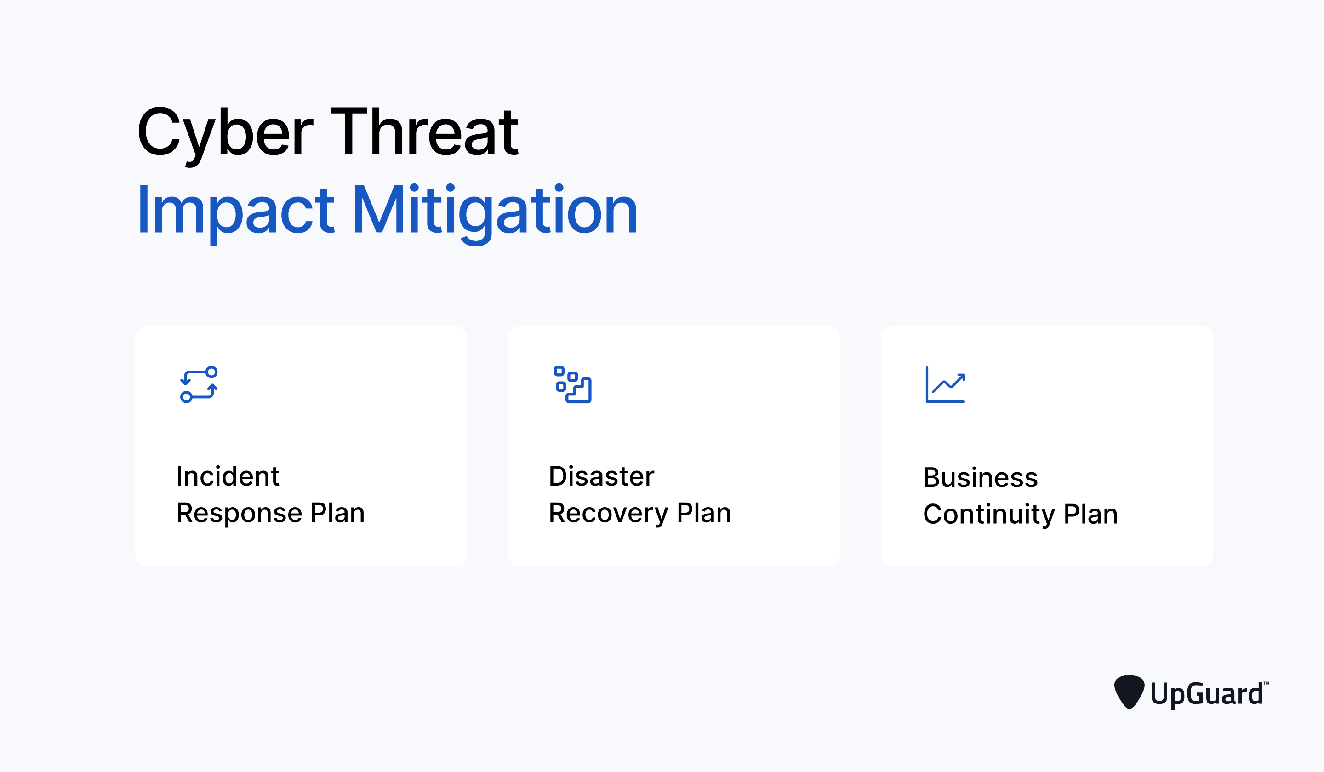The image size is (1324, 772).
Task: Click the business continuity line chart icon
Action: point(945,385)
